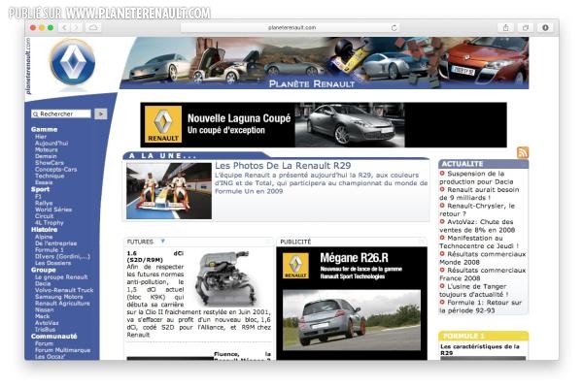Open the downloads button in Safari toolbar
Viewport: 583px width, 388px height.
pyautogui.click(x=545, y=27)
